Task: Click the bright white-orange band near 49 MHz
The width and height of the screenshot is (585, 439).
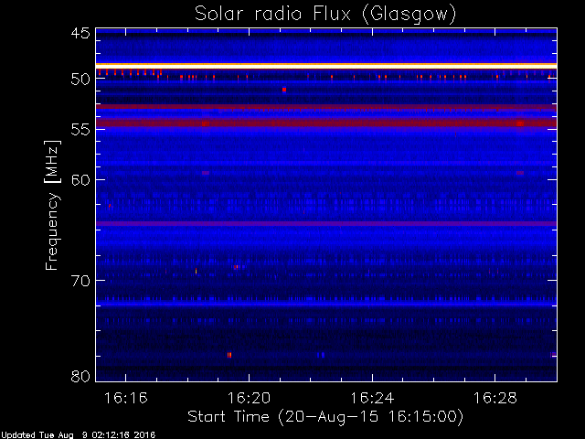Action: point(326,66)
